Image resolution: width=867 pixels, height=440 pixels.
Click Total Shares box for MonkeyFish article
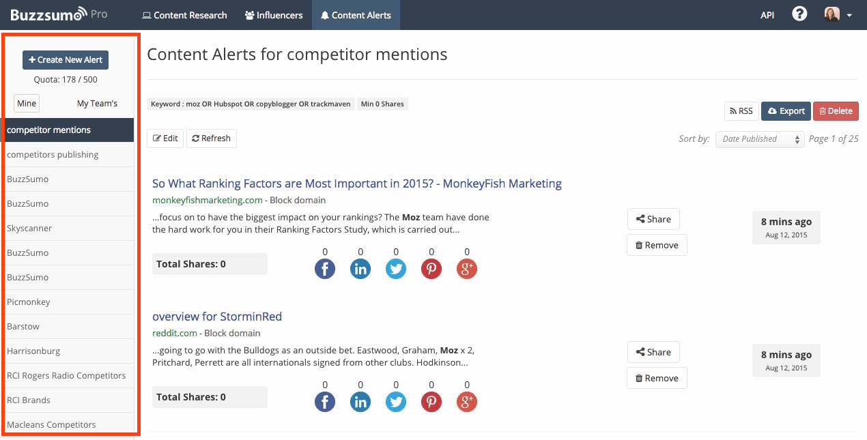pos(210,264)
